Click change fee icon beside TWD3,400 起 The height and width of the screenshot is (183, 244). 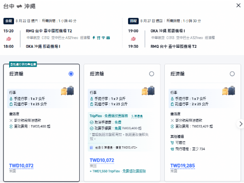11,127
